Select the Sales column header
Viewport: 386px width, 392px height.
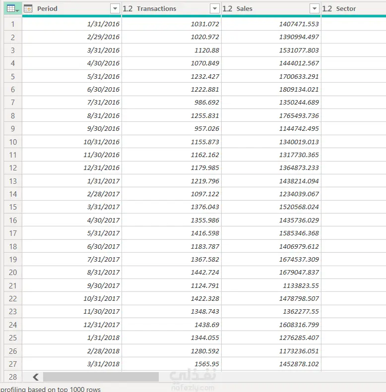tap(271, 9)
